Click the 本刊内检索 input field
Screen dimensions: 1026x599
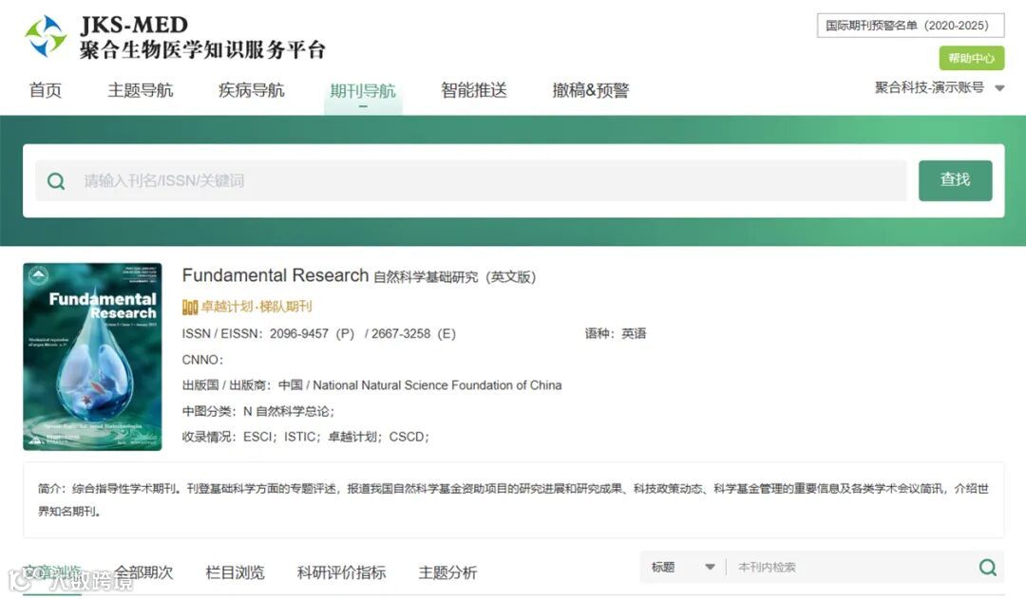[850, 567]
